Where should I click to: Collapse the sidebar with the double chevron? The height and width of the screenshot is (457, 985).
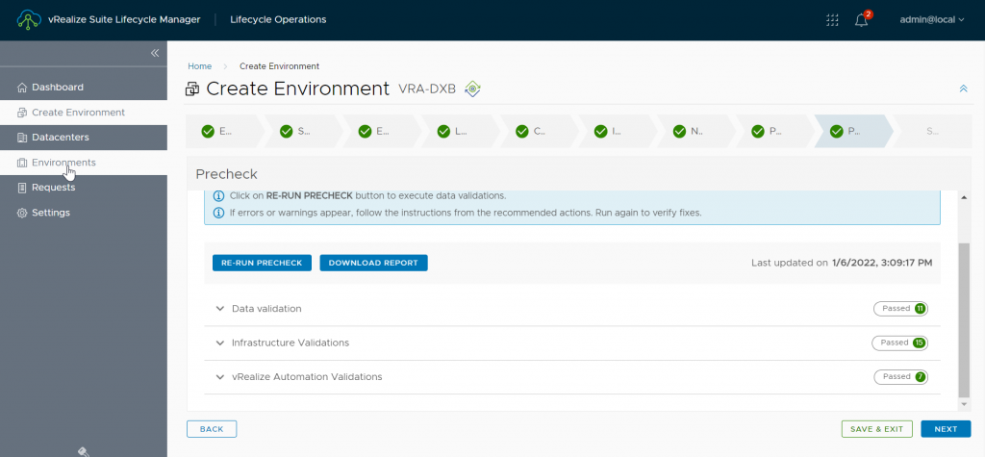coord(155,53)
